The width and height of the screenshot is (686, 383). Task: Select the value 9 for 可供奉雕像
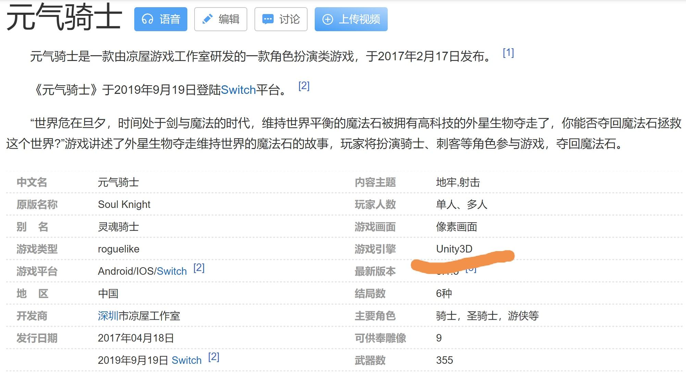point(439,338)
